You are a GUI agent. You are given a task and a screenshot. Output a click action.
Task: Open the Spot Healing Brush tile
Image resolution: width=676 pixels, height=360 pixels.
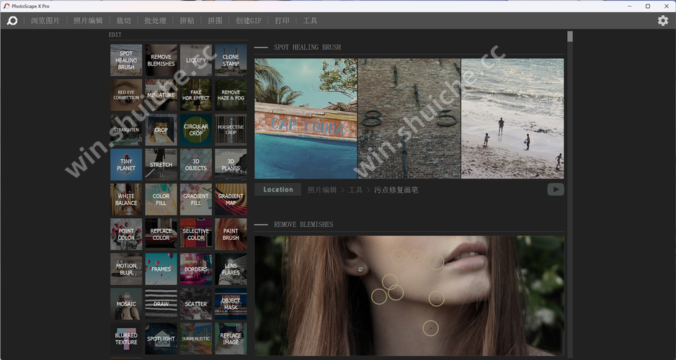click(126, 60)
